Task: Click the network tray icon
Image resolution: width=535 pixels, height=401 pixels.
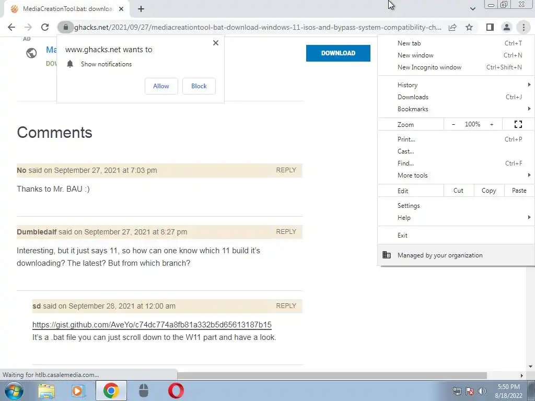Action: pos(457,391)
